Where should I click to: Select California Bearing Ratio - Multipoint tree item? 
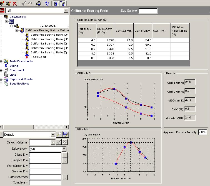coord(47,30)
